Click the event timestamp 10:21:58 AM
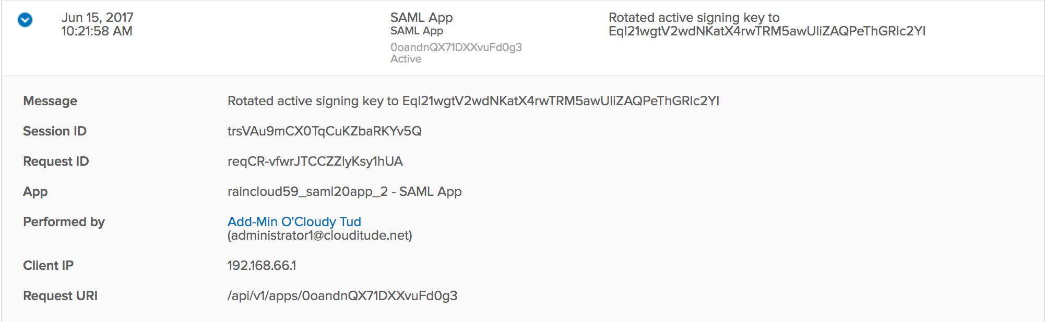This screenshot has width=1045, height=322. [x=97, y=31]
